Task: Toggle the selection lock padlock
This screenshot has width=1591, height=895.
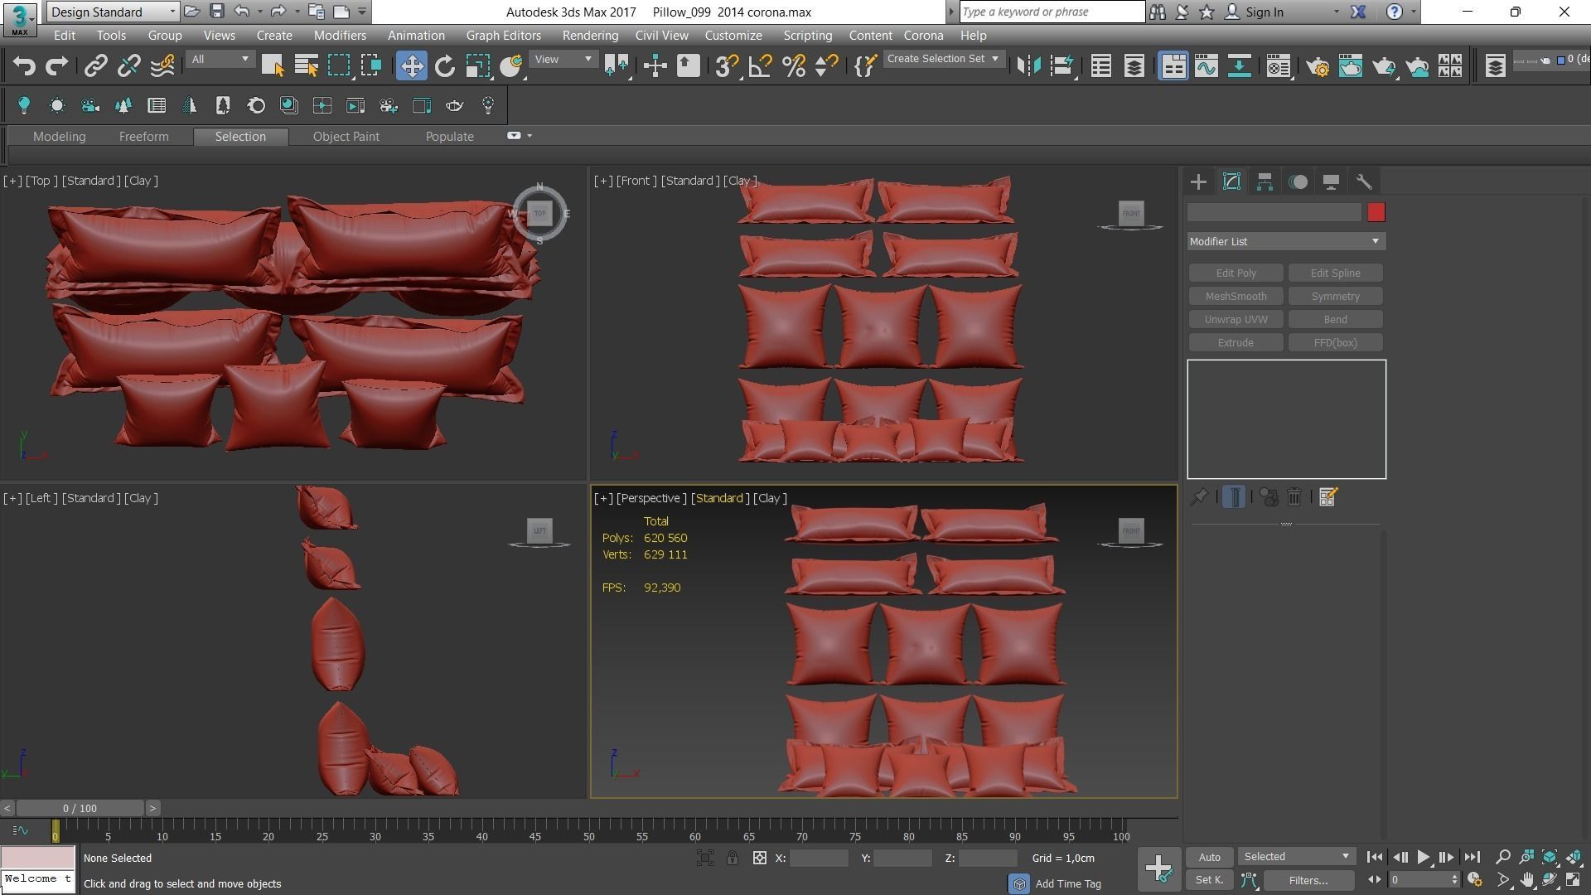Action: [733, 859]
